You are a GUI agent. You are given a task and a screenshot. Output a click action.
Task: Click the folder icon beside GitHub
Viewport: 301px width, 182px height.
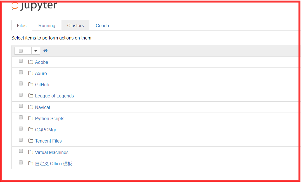(31, 85)
